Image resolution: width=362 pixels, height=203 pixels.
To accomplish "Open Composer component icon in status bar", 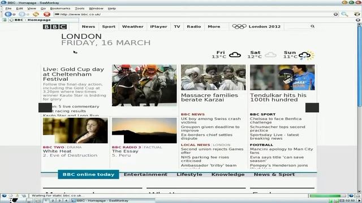I will 18,196.
